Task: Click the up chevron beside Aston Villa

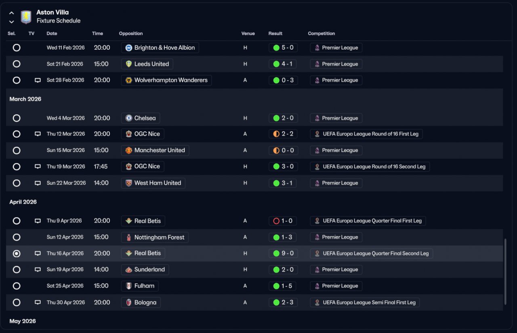Action: (12, 13)
